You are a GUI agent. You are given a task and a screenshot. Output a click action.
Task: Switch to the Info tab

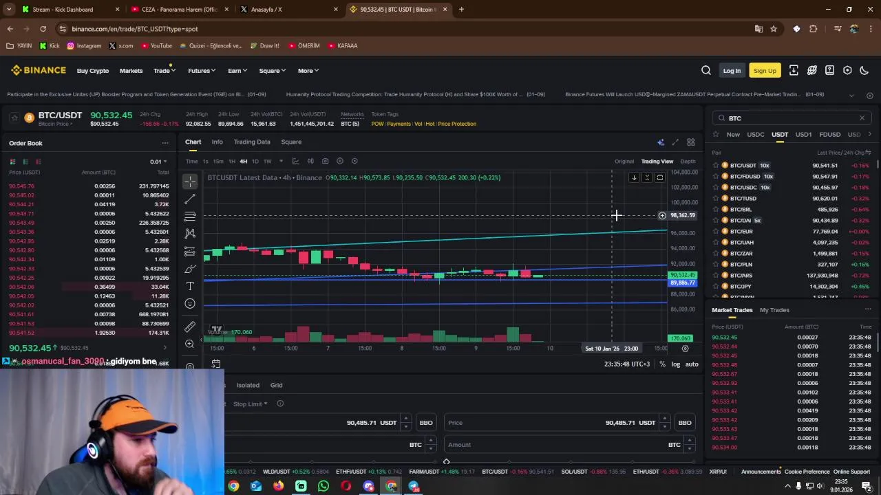tap(217, 142)
